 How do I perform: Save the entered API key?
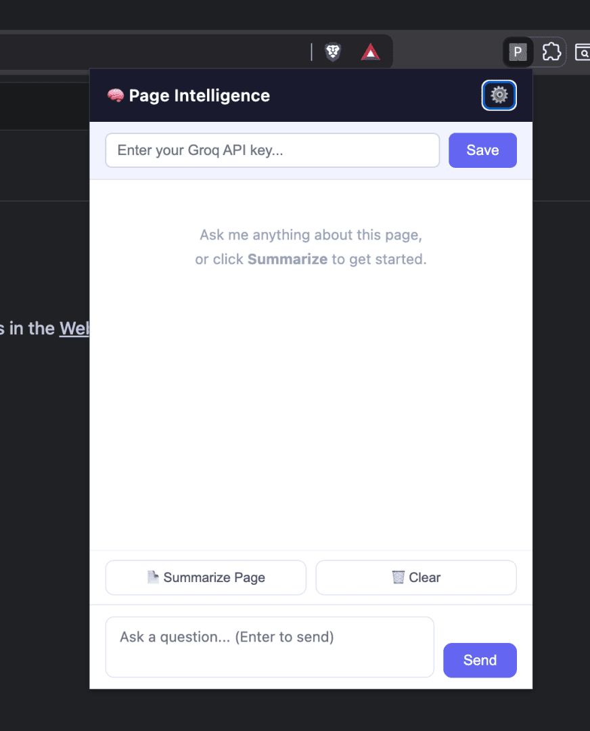click(x=482, y=150)
